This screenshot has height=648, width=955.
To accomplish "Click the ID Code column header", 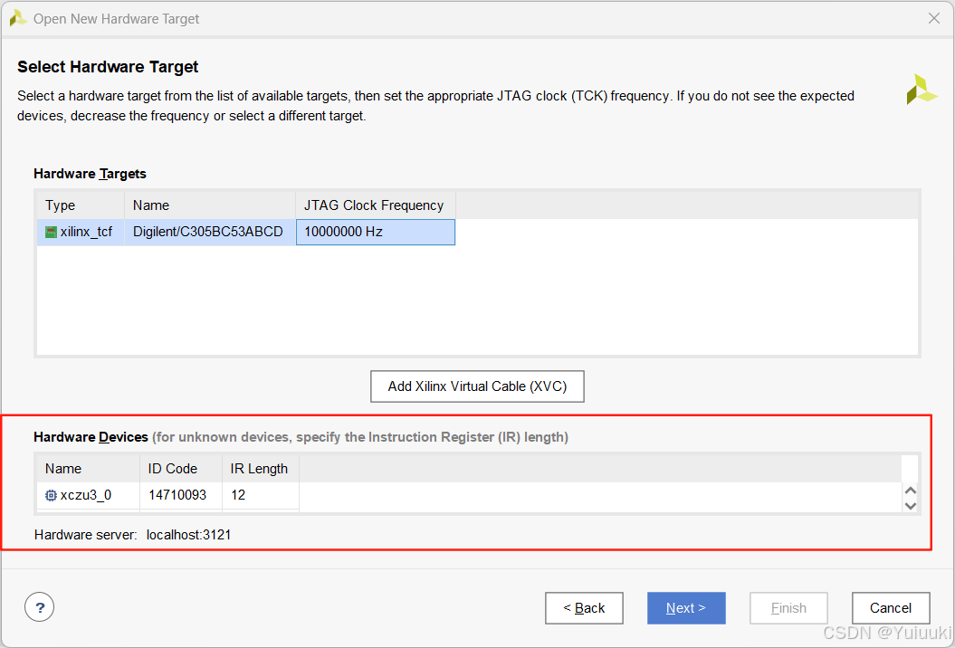I will [172, 468].
